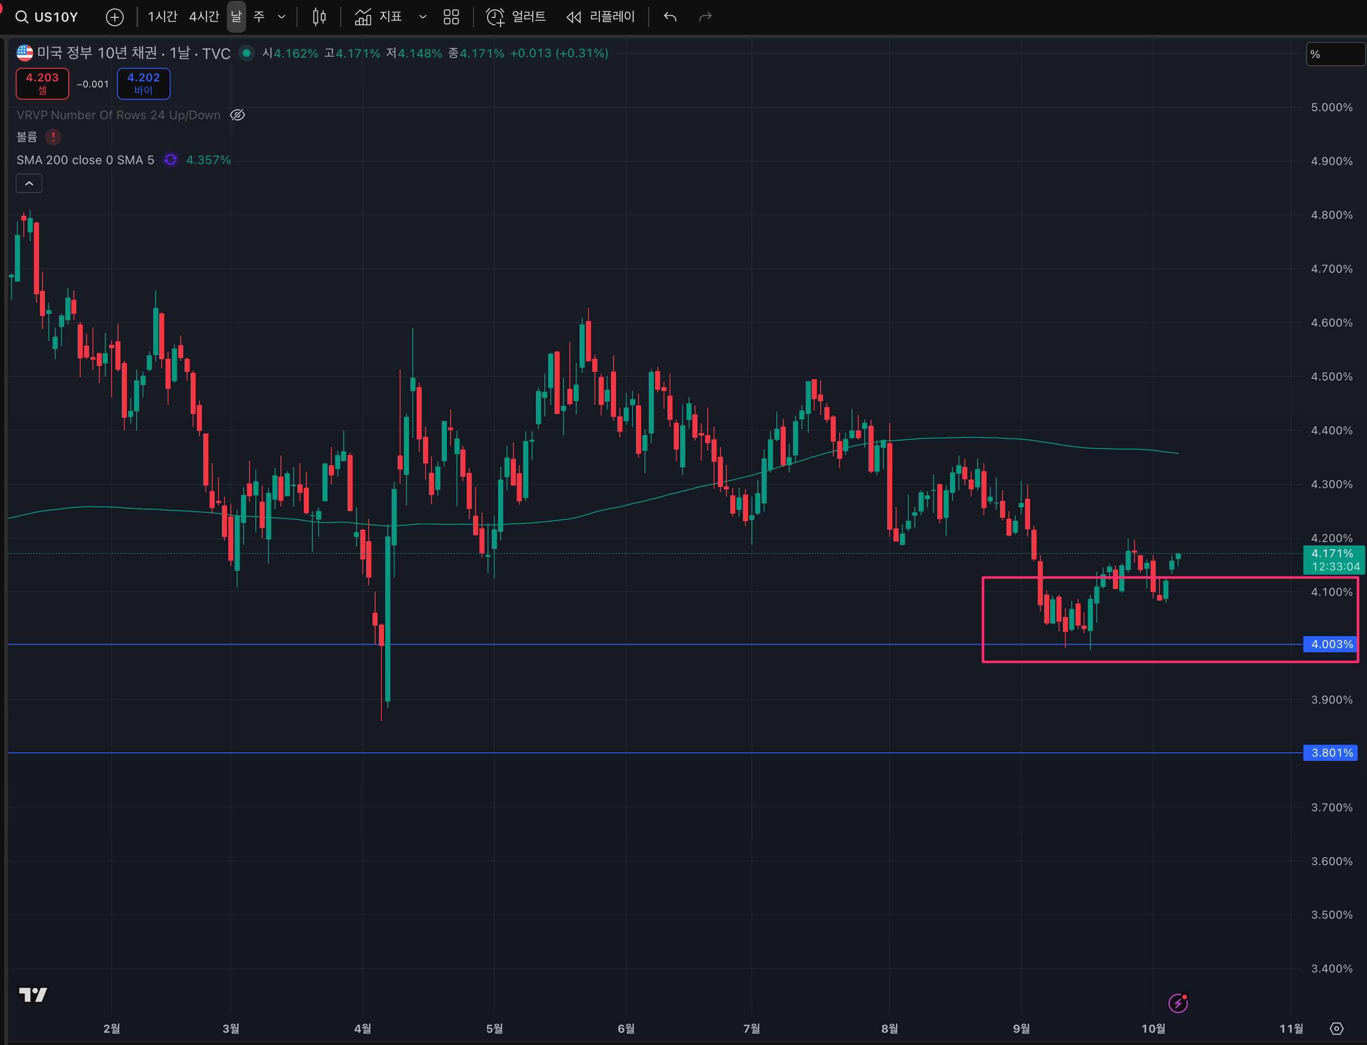Click the blue 4.202 바이 buy button
This screenshot has width=1367, height=1045.
point(144,84)
